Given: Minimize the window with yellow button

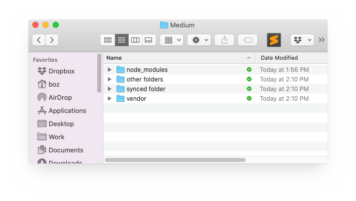Looking at the screenshot, I should 46,25.
